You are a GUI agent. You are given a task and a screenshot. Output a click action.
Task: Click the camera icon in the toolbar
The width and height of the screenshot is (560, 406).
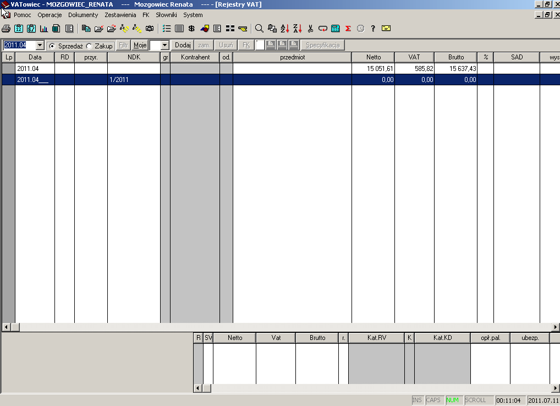(150, 29)
